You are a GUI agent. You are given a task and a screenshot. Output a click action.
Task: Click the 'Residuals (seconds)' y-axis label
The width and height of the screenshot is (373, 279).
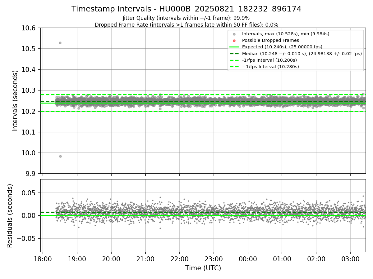click(x=10, y=216)
